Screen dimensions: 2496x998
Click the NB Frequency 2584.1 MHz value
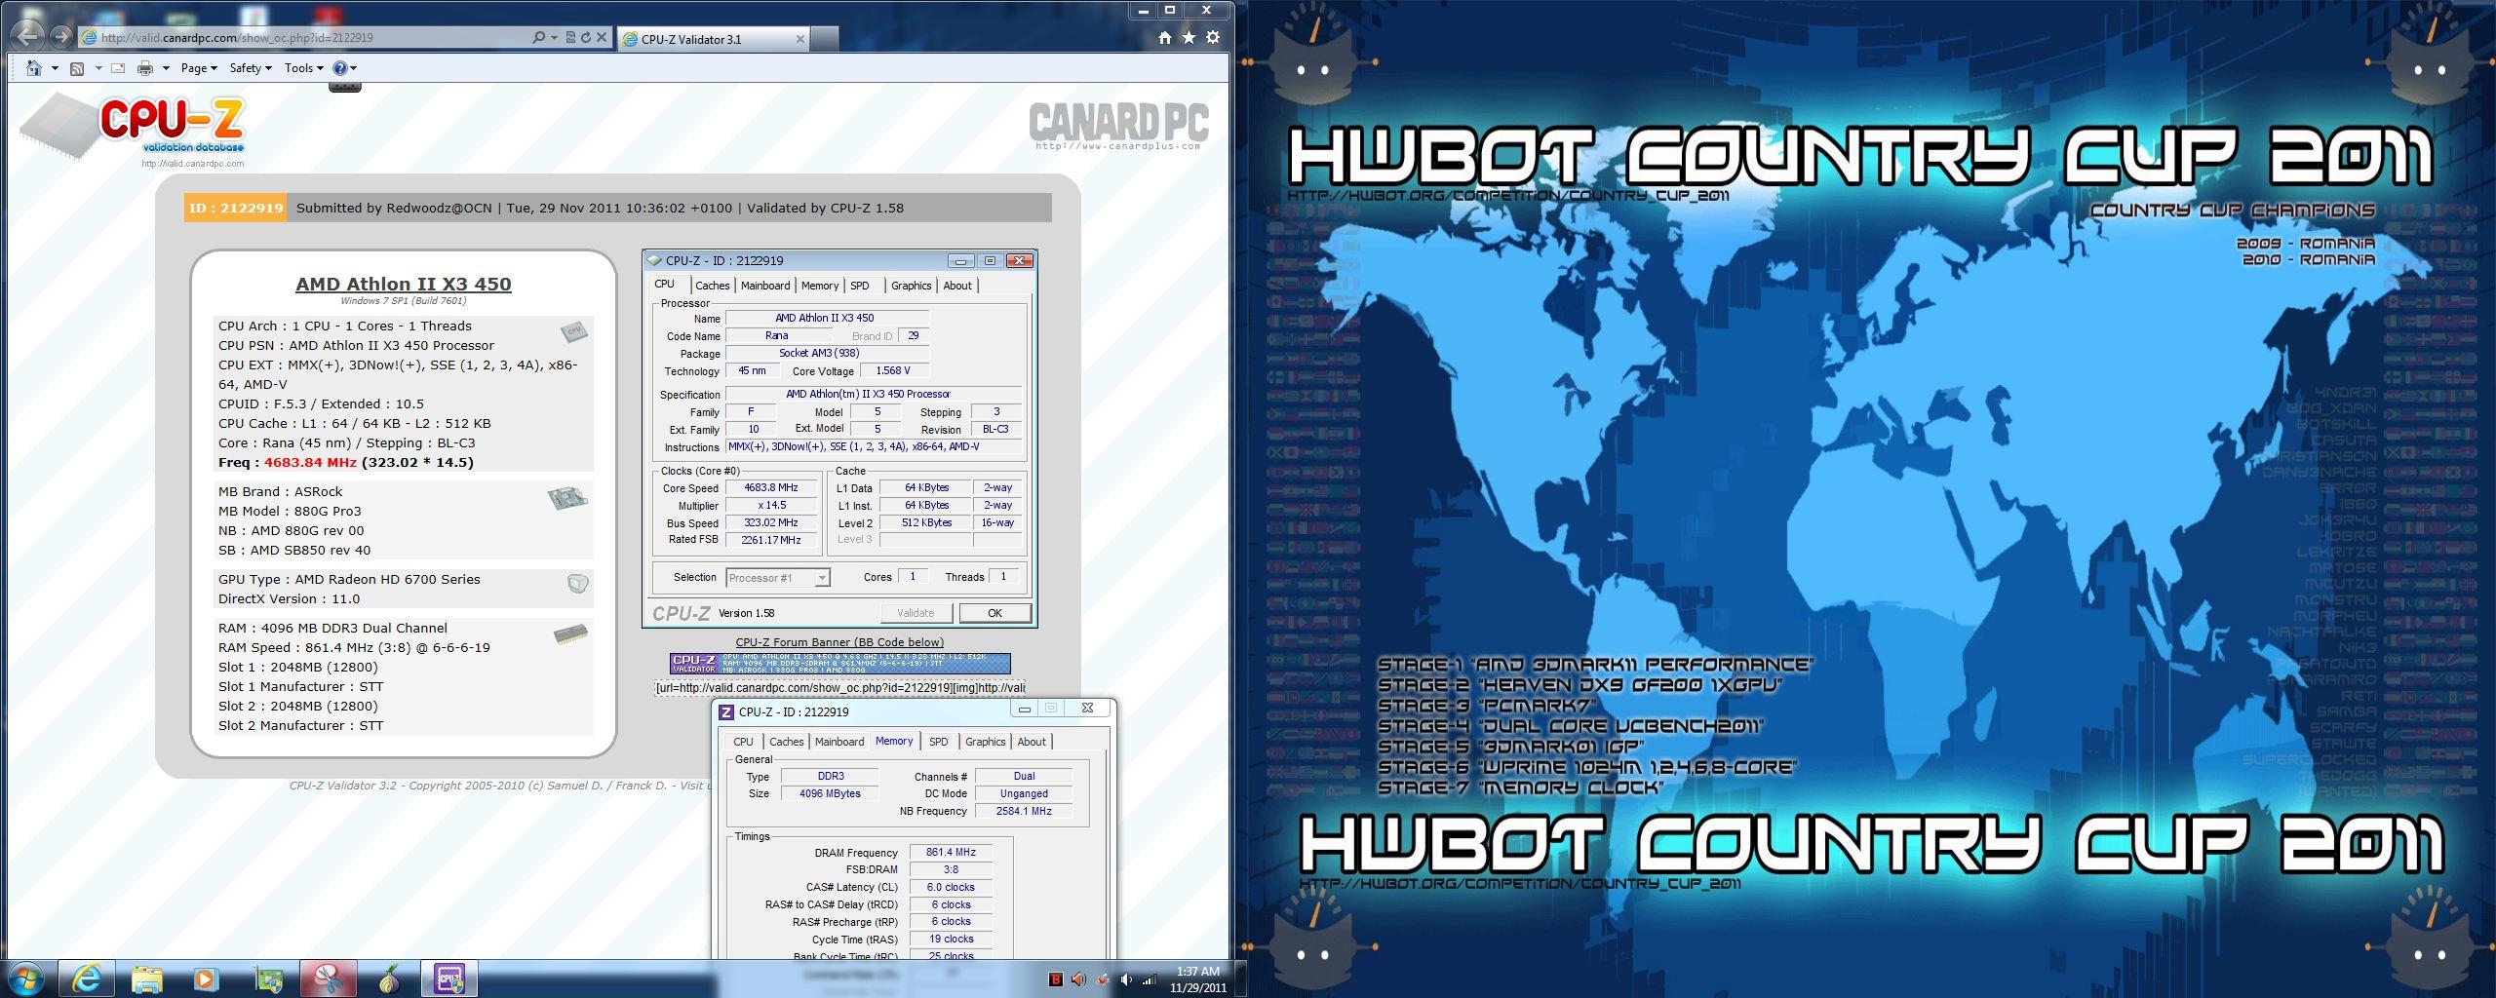coord(1024,811)
